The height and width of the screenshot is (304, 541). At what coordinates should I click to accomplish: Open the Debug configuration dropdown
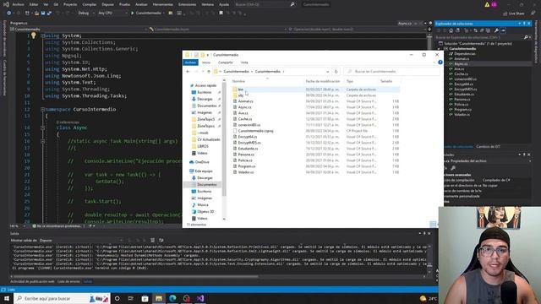point(86,14)
